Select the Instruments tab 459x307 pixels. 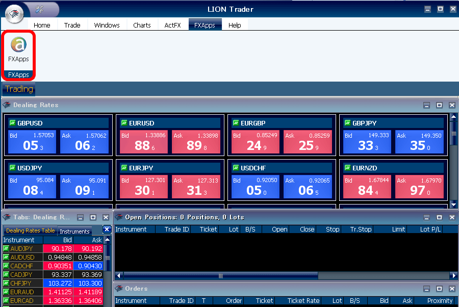(x=74, y=232)
